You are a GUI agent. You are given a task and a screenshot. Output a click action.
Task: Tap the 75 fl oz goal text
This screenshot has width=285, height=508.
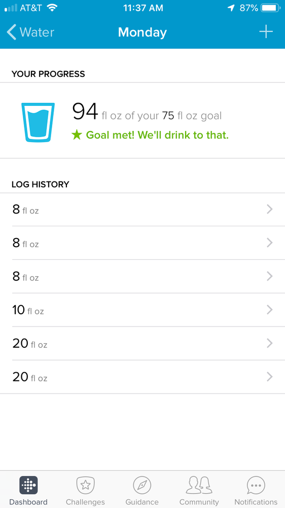click(x=192, y=115)
